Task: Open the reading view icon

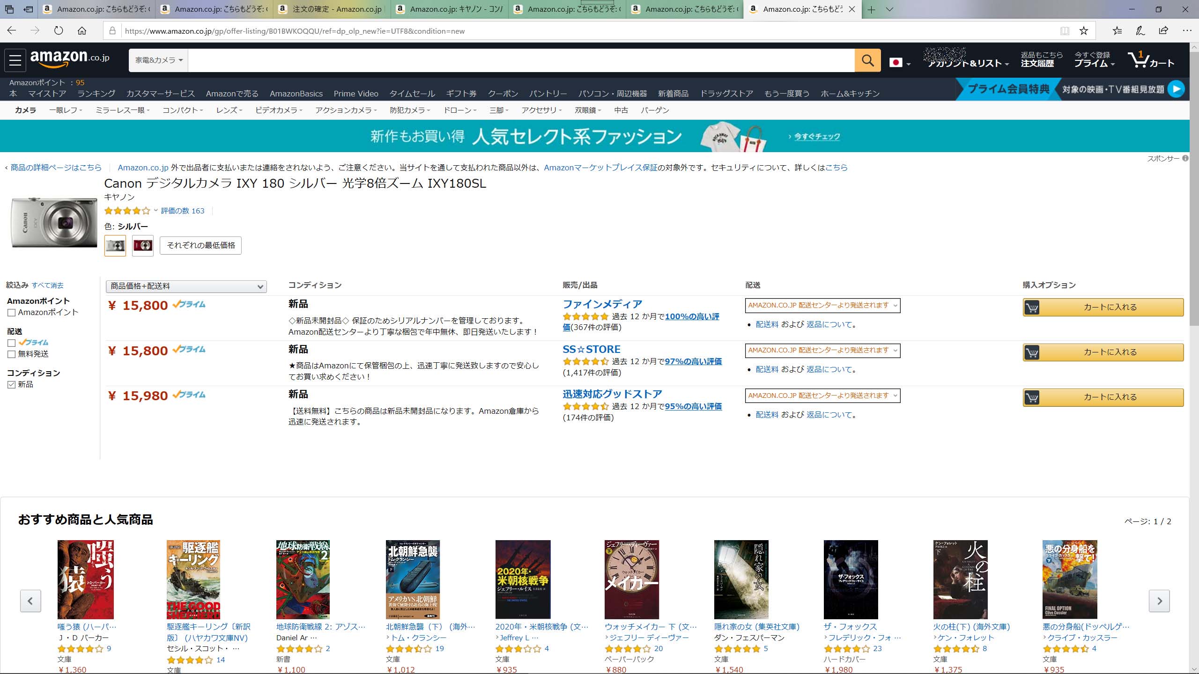Action: (1065, 31)
